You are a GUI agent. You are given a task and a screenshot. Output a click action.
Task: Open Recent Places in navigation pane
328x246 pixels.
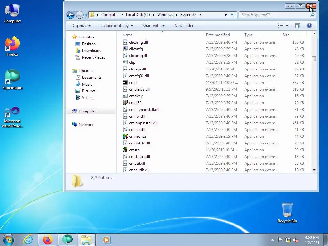tap(94, 57)
